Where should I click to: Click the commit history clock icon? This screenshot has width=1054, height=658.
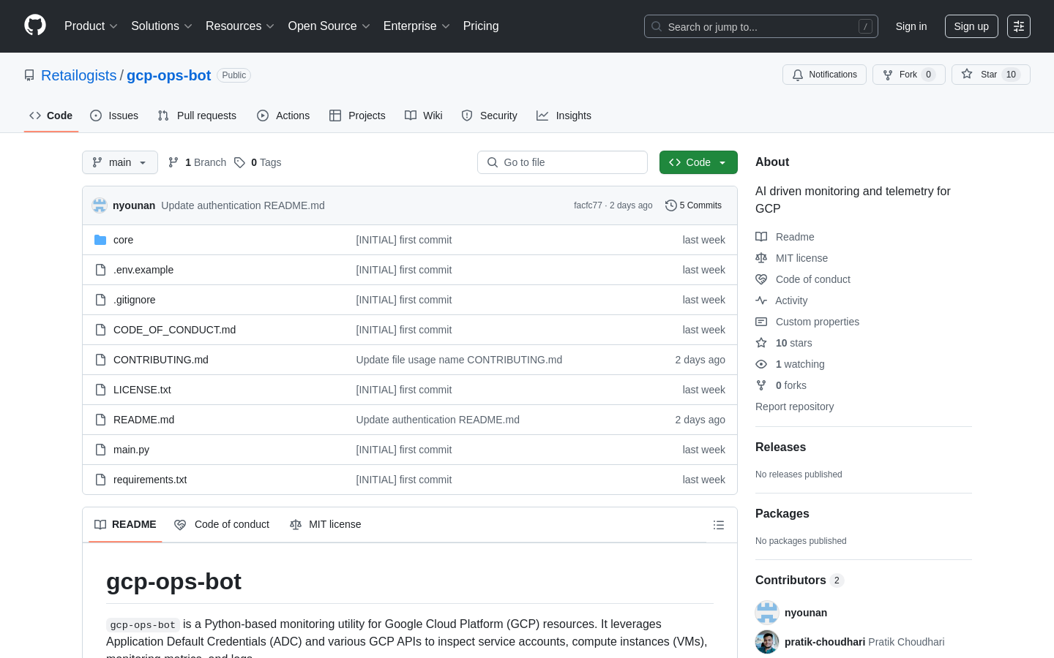pos(670,205)
